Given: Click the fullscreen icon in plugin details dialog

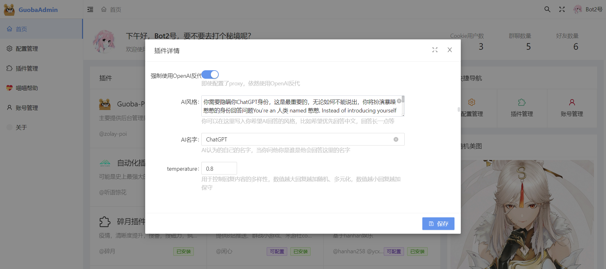Looking at the screenshot, I should [x=435, y=50].
